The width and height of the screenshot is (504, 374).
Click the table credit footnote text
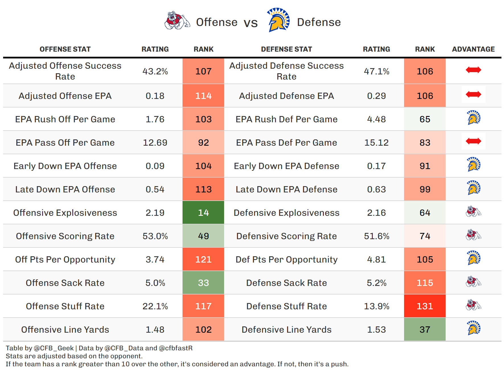point(99,348)
